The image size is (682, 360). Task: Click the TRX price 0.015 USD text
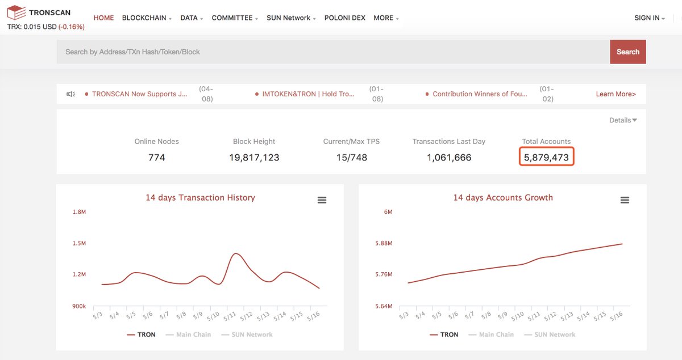coord(31,27)
